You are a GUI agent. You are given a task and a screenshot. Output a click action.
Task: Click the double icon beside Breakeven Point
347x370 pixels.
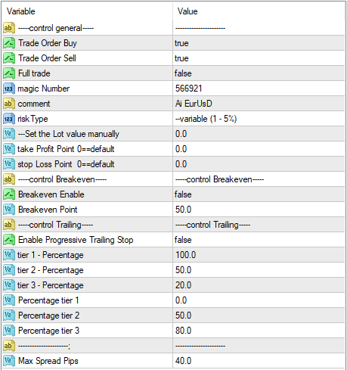click(9, 210)
